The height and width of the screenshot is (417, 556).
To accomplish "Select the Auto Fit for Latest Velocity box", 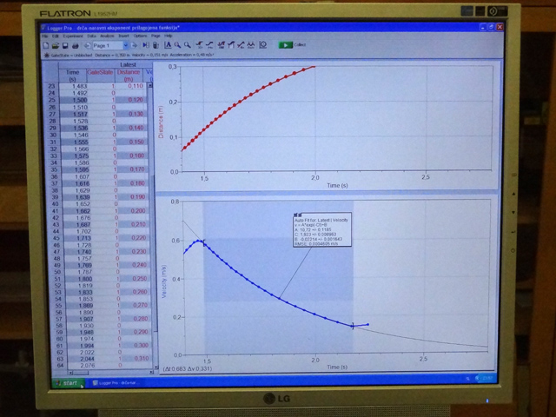I will pyautogui.click(x=322, y=229).
